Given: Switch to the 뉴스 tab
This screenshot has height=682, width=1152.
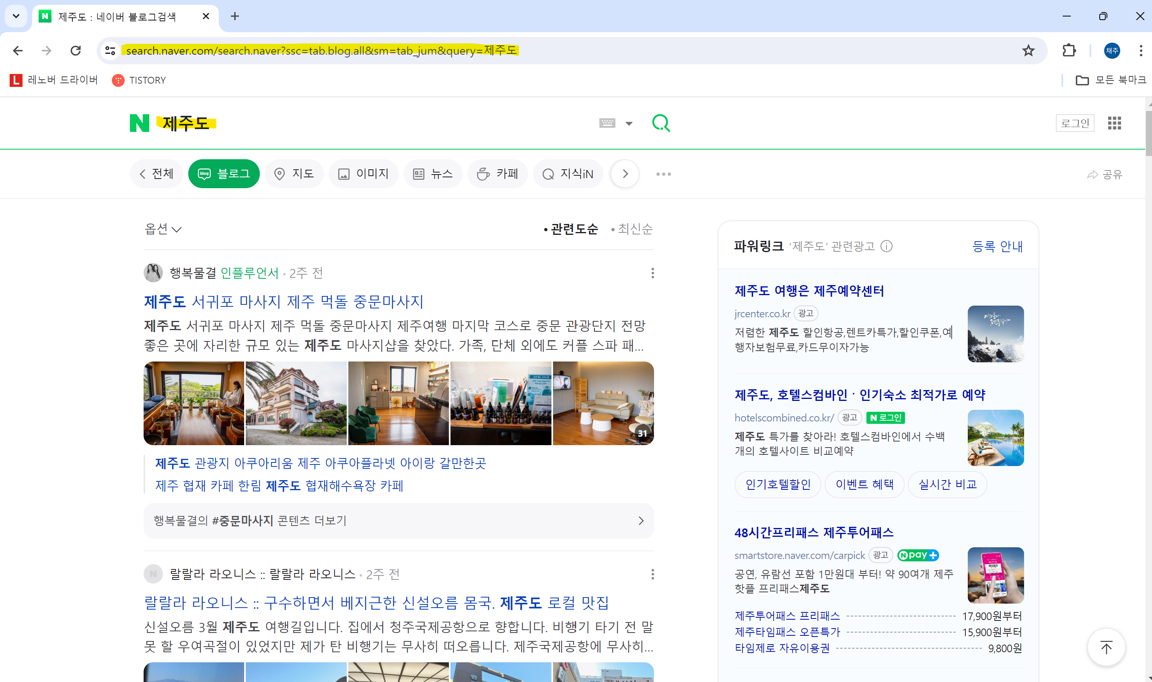Looking at the screenshot, I should (433, 174).
